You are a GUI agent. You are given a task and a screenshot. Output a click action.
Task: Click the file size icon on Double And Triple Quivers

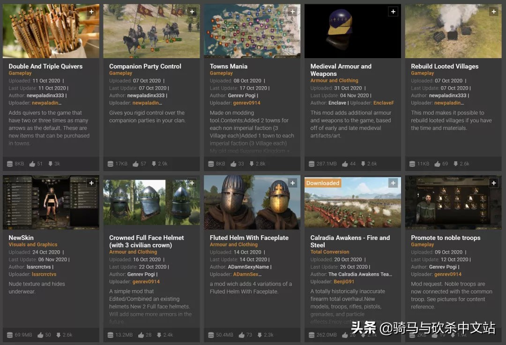coord(9,164)
